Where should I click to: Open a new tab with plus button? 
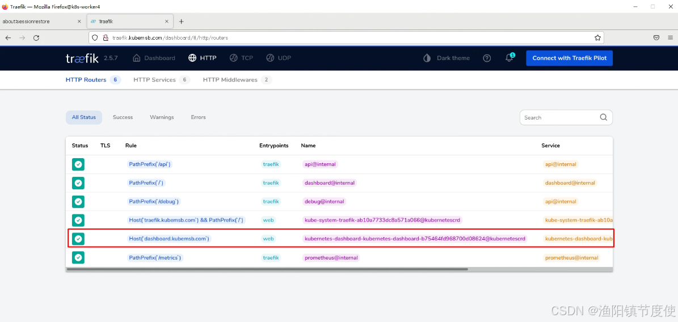pyautogui.click(x=181, y=21)
